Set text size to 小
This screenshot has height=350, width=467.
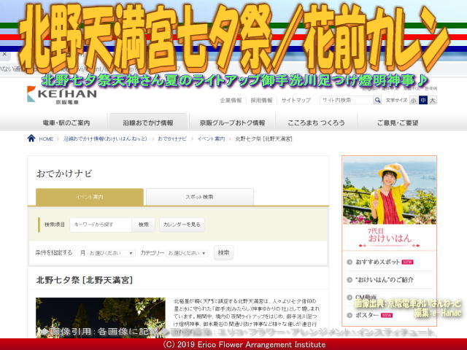(x=414, y=101)
